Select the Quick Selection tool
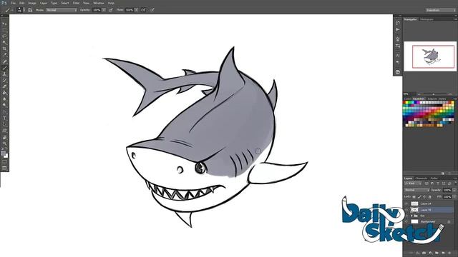 click(x=4, y=43)
